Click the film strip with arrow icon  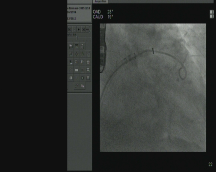88,70
